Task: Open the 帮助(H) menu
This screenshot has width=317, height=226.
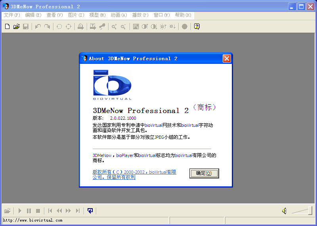Action: pos(183,15)
